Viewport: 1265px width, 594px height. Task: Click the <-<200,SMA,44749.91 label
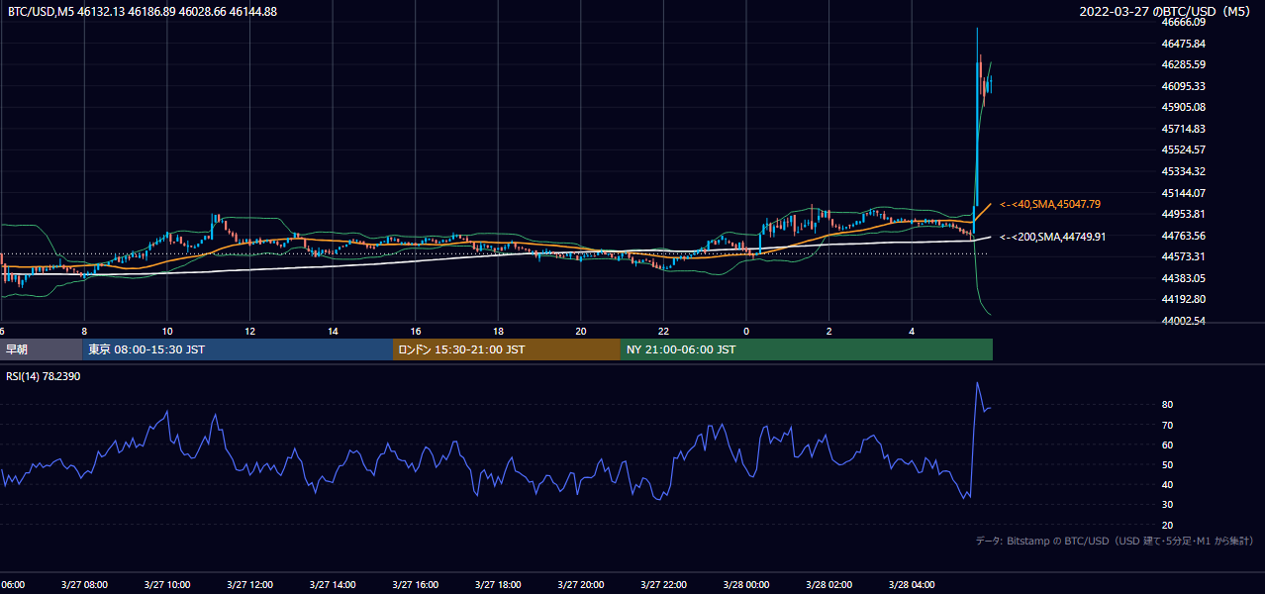coord(1052,237)
